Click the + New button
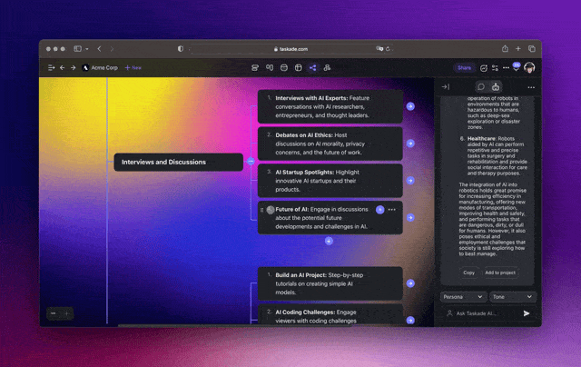Viewport: 581px width, 367px height. tap(133, 67)
